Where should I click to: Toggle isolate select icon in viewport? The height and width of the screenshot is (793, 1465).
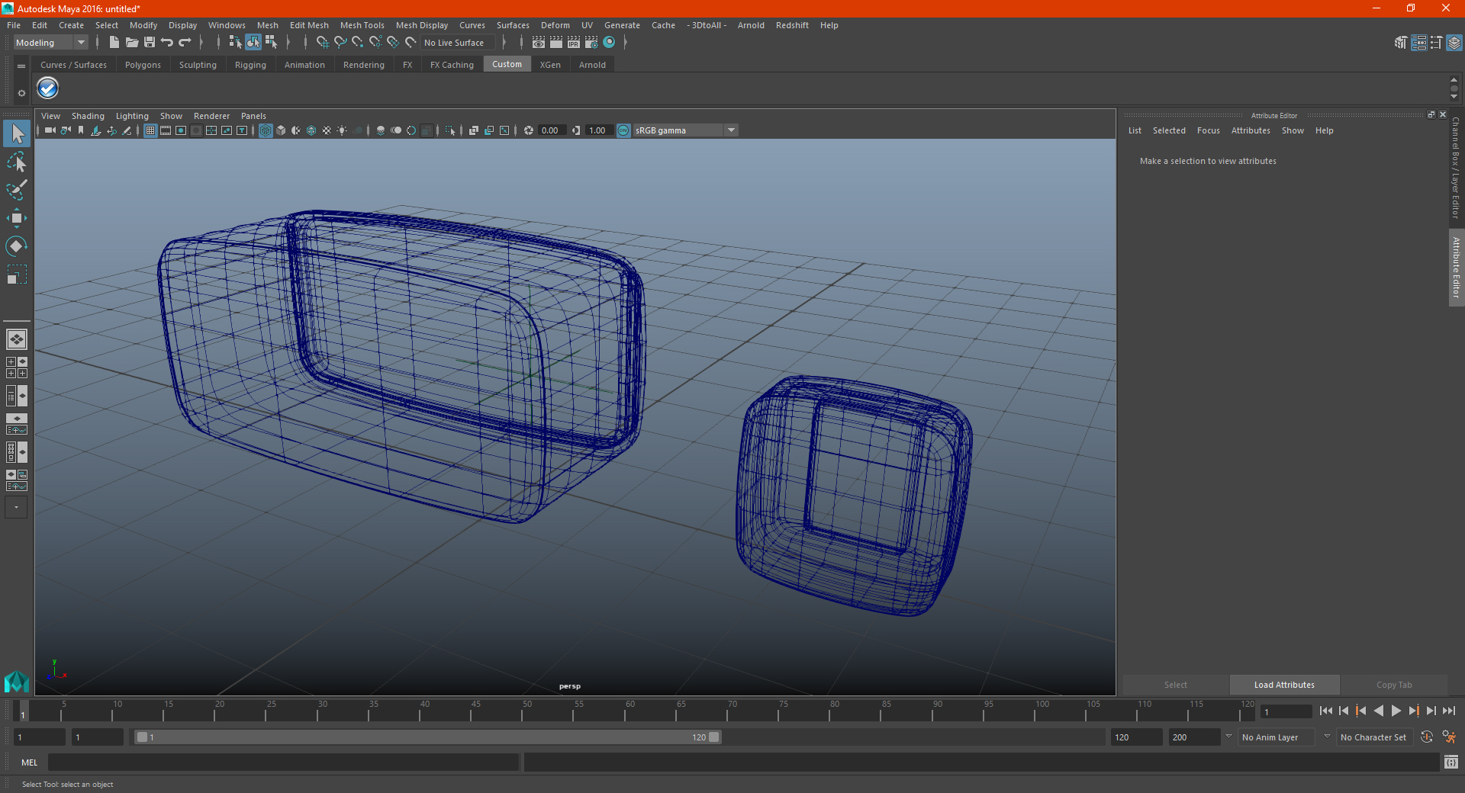(x=450, y=130)
